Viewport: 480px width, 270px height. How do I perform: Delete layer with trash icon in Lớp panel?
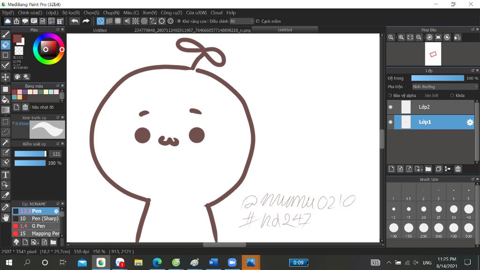458,169
